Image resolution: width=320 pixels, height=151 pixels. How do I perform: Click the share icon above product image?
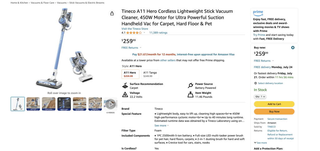(112, 13)
